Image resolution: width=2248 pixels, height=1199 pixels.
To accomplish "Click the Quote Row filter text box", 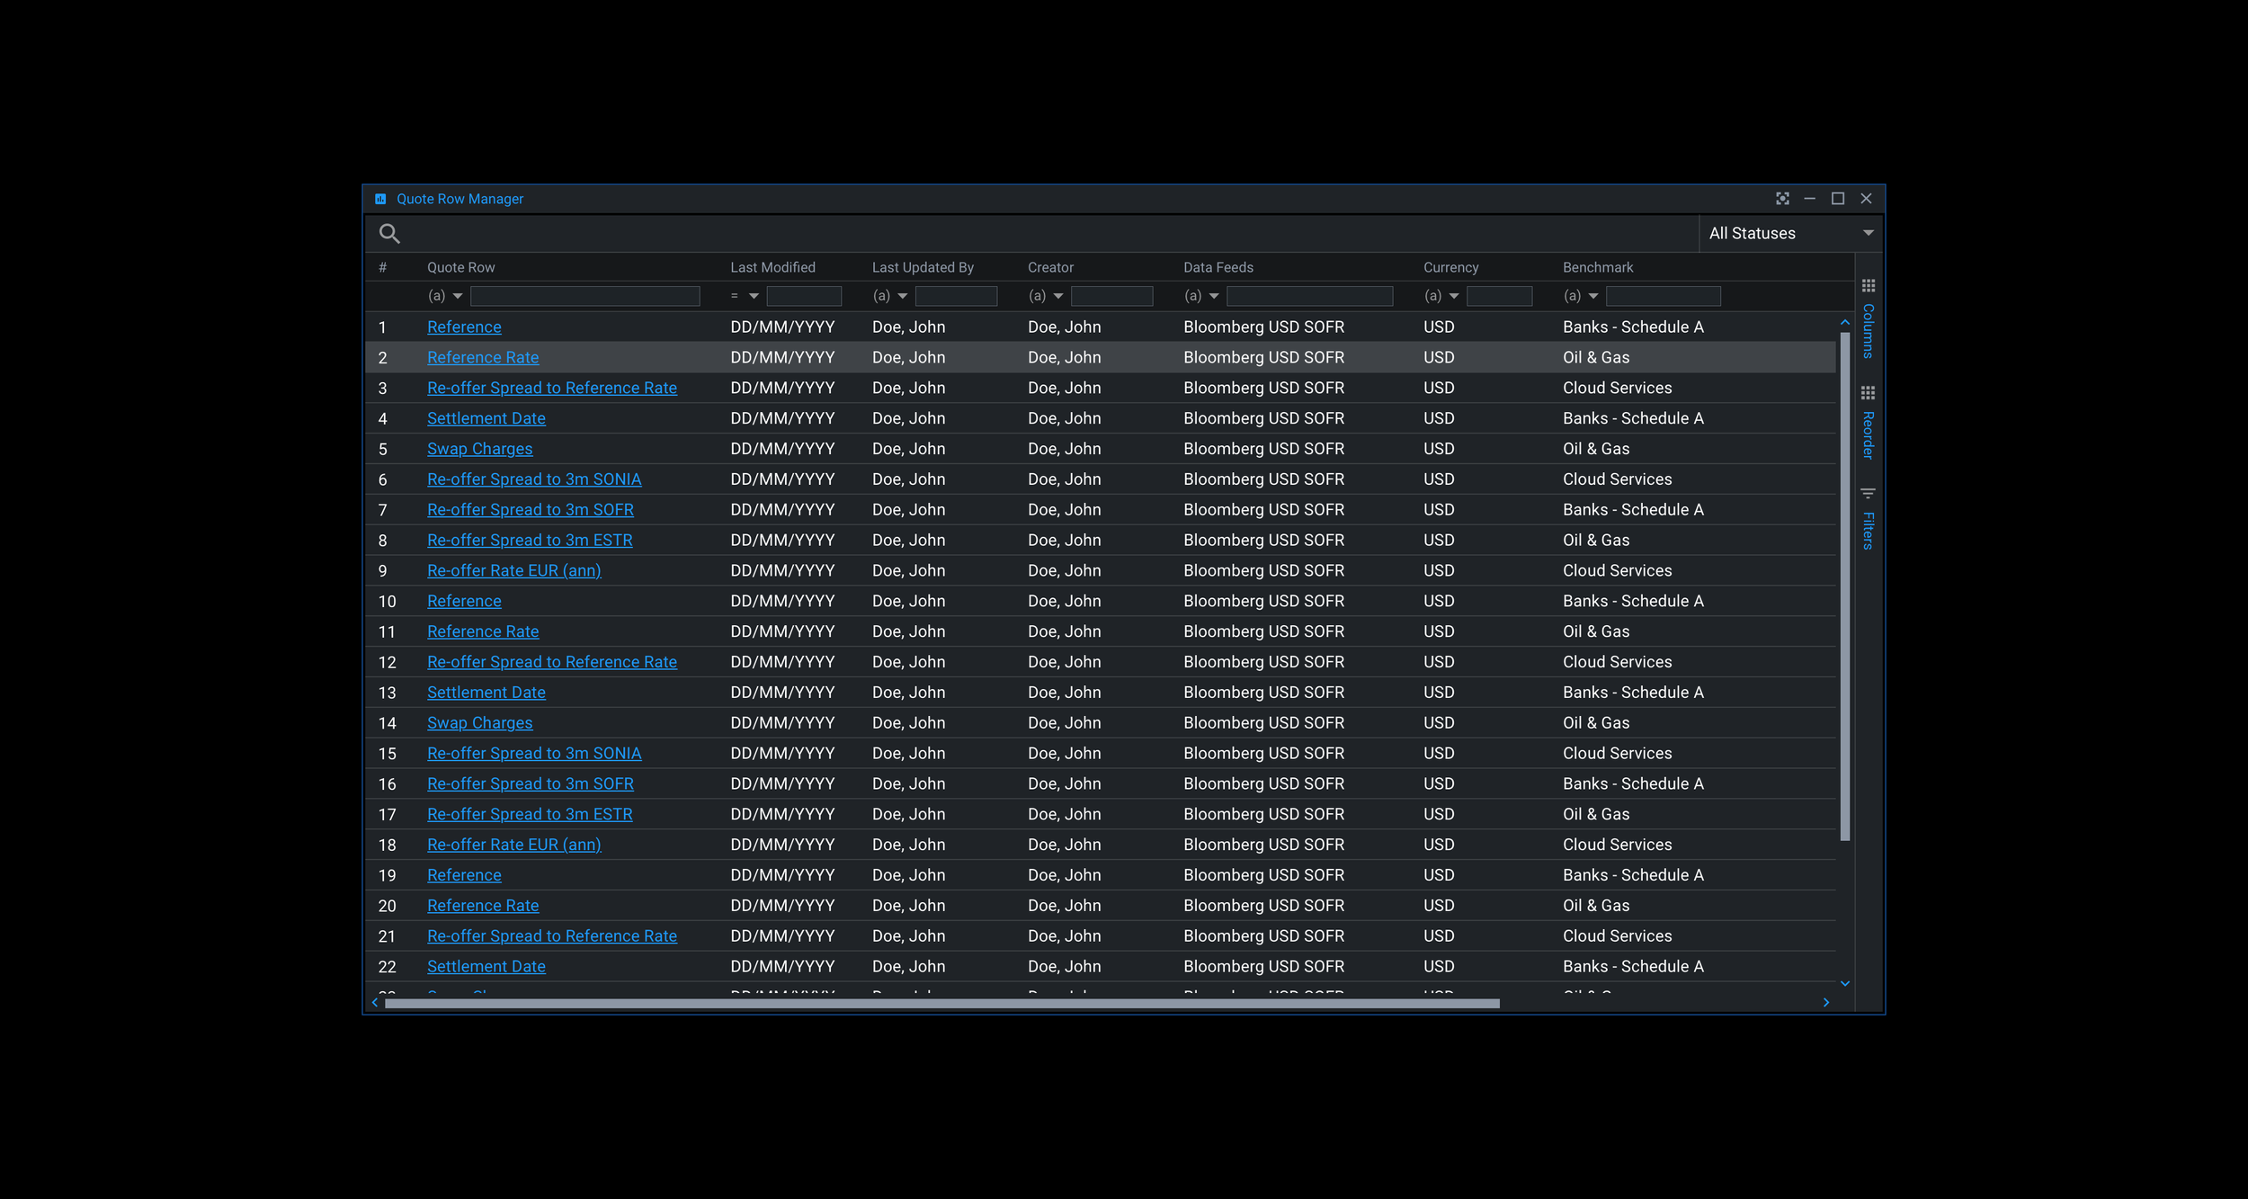I will 585,295.
